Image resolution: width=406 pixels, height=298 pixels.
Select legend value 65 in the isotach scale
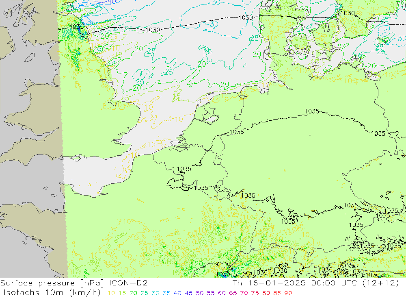pos(233,293)
